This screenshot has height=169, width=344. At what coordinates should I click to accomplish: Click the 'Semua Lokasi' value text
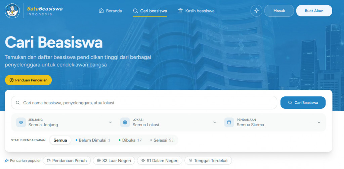146,125
